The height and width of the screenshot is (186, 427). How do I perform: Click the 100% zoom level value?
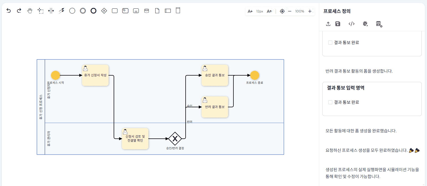300,11
